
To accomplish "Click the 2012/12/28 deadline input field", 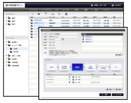I will pyautogui.click(x=55, y=39).
